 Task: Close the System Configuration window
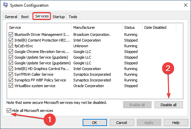click(x=186, y=5)
